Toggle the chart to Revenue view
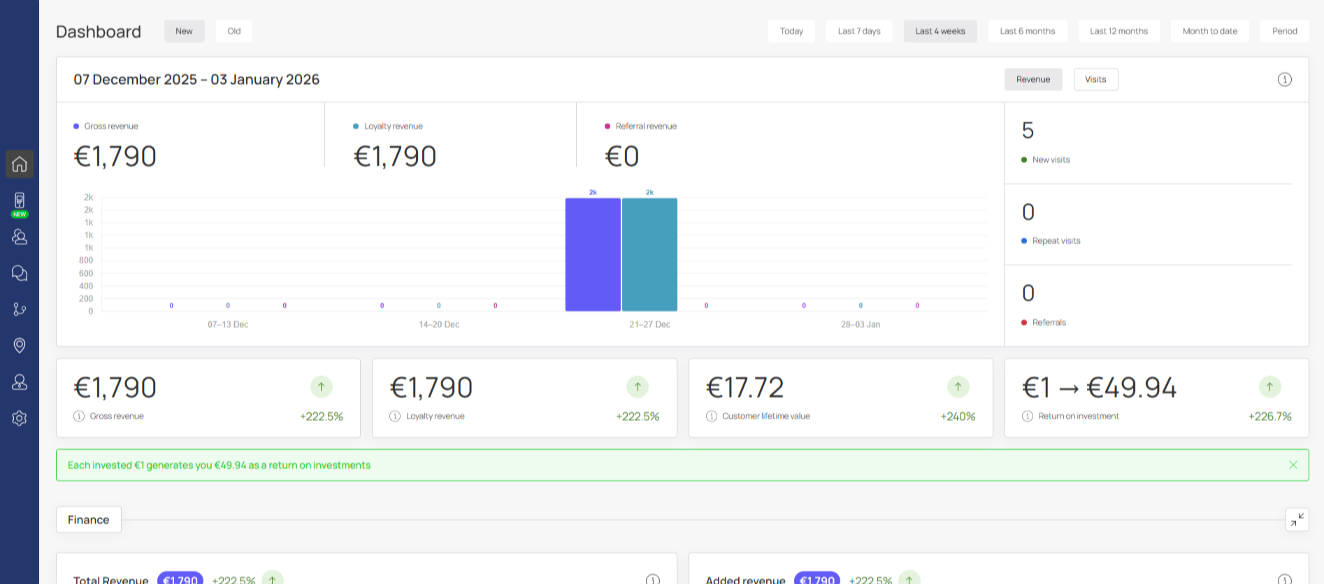Screen dimensions: 1324x584 click(x=1033, y=80)
